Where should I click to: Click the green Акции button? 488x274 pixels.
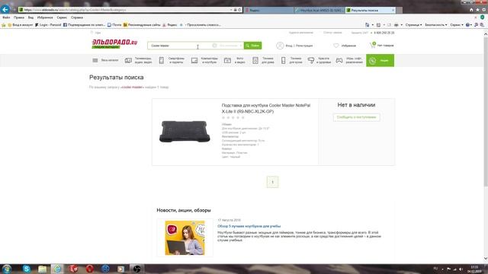[380, 60]
